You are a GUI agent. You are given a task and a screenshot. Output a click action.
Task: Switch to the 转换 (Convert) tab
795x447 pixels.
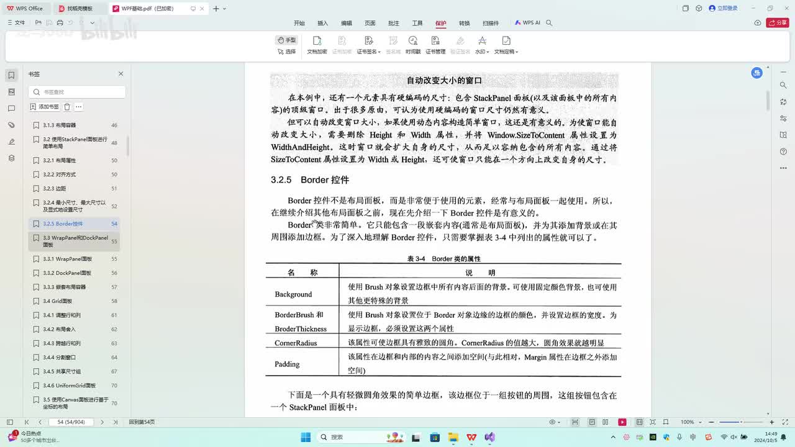click(465, 23)
